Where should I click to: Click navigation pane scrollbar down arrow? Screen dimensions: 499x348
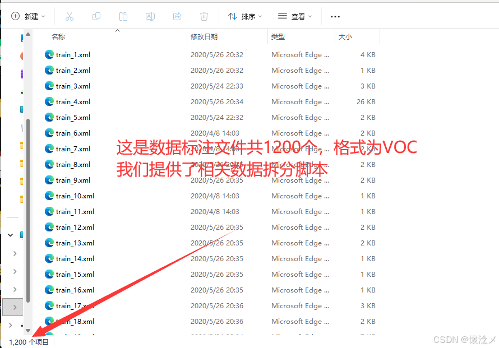pos(28,331)
